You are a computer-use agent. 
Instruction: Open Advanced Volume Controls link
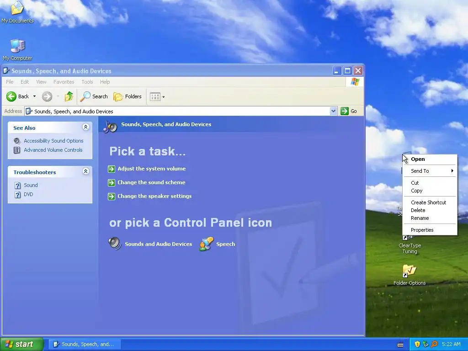click(x=53, y=150)
